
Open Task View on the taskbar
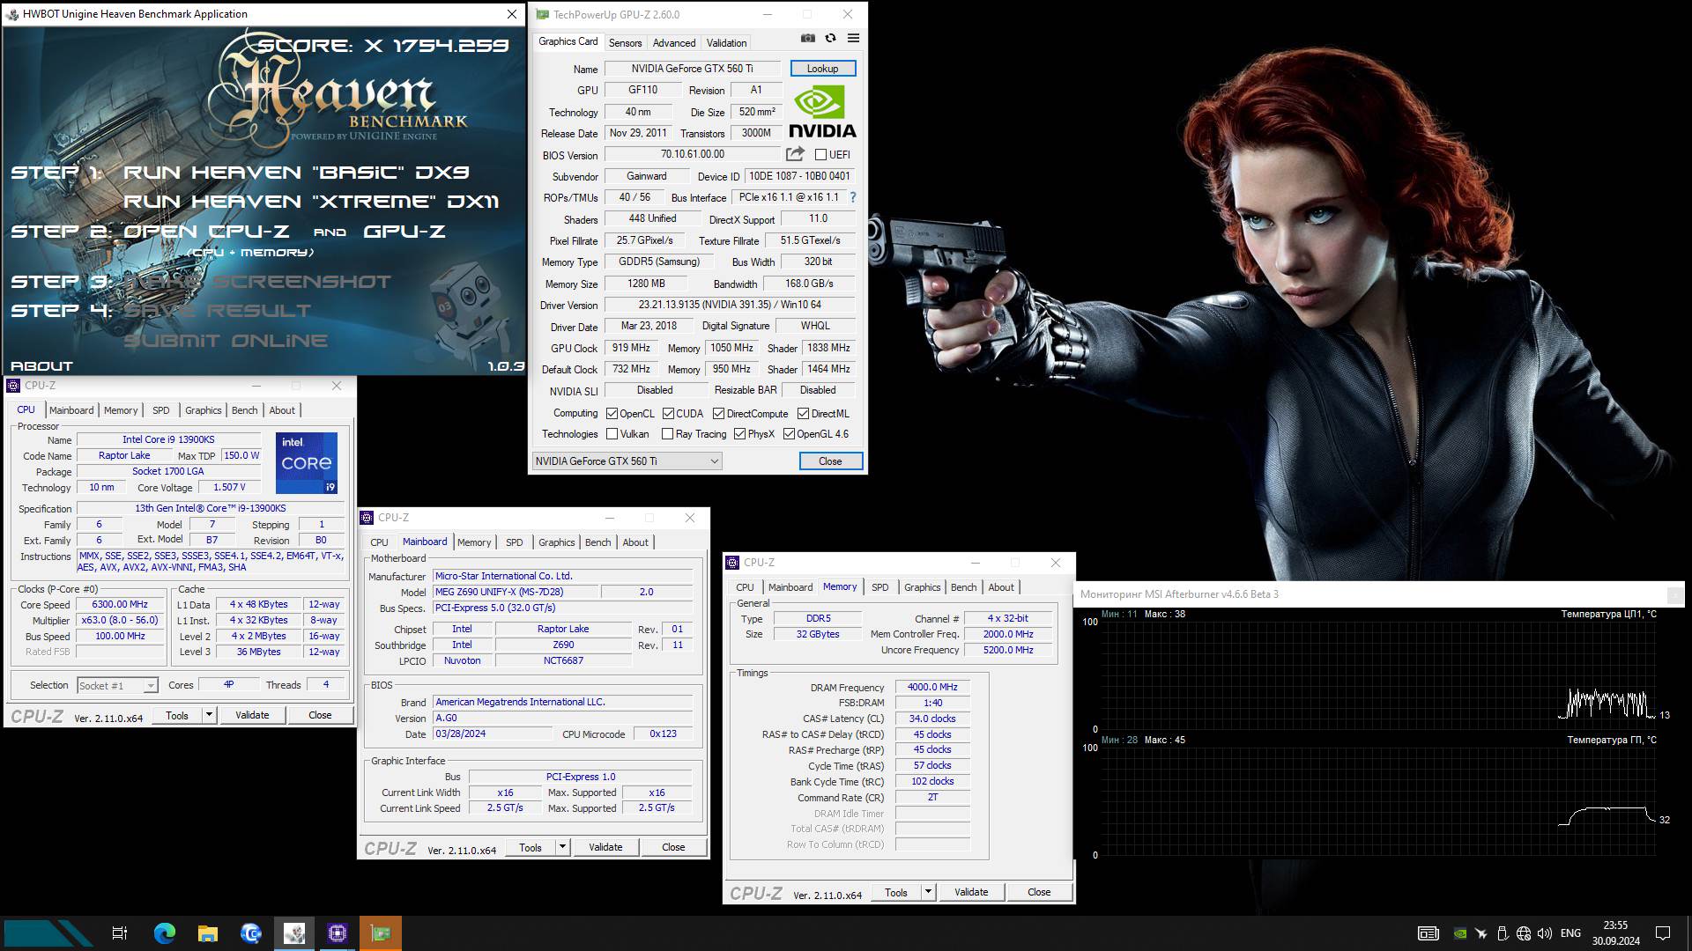120,933
